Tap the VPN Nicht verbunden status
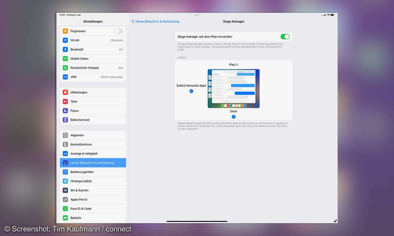Viewport: 394px width, 236px height. point(112,77)
